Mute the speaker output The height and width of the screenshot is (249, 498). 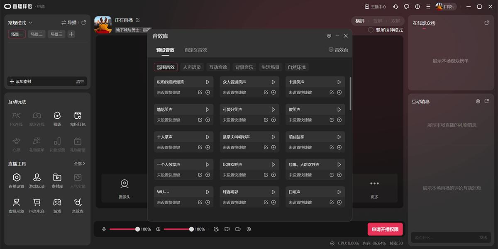coord(158,229)
